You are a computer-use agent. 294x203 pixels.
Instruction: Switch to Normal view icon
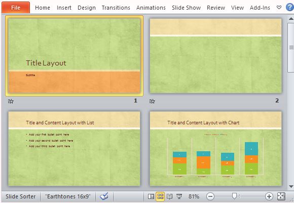click(151, 196)
